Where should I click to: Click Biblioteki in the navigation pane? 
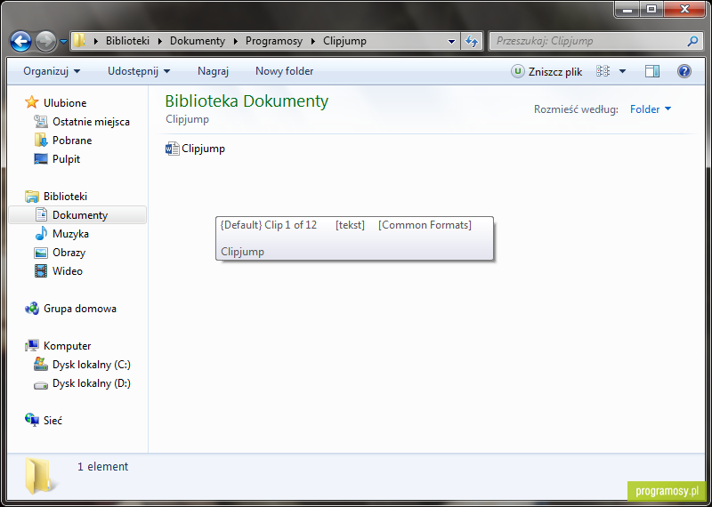[x=56, y=196]
